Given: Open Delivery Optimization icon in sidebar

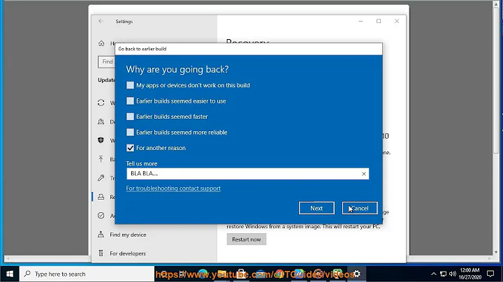Looking at the screenshot, I should (101, 121).
